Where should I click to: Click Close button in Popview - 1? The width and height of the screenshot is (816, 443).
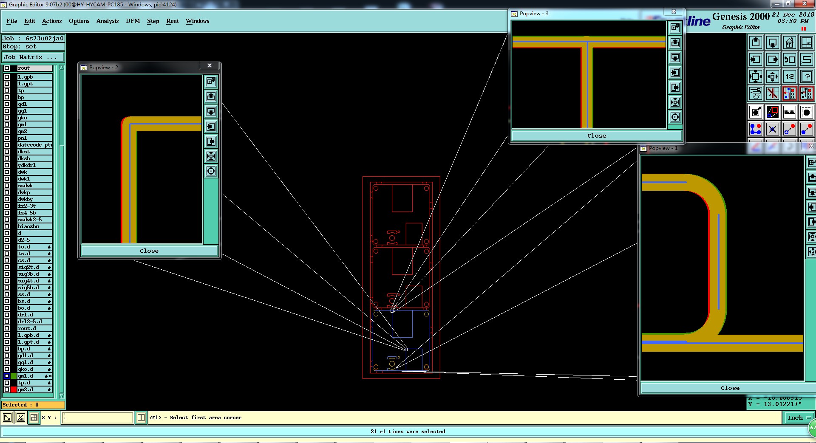[730, 388]
